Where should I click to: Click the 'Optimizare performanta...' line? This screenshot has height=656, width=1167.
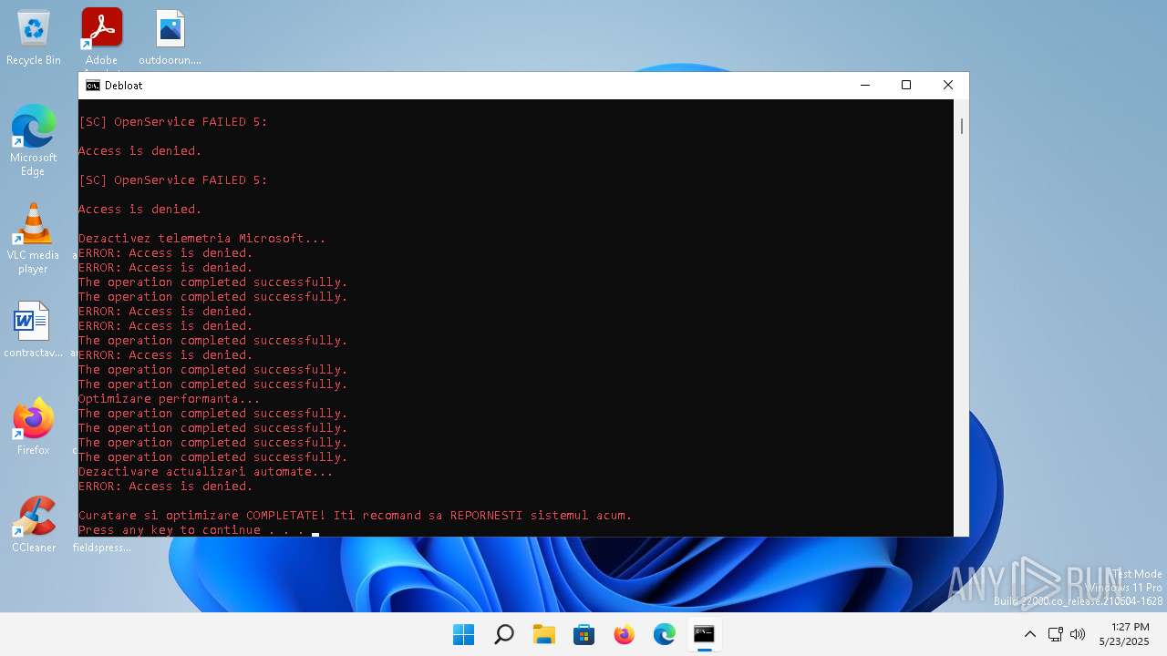pyautogui.click(x=169, y=399)
